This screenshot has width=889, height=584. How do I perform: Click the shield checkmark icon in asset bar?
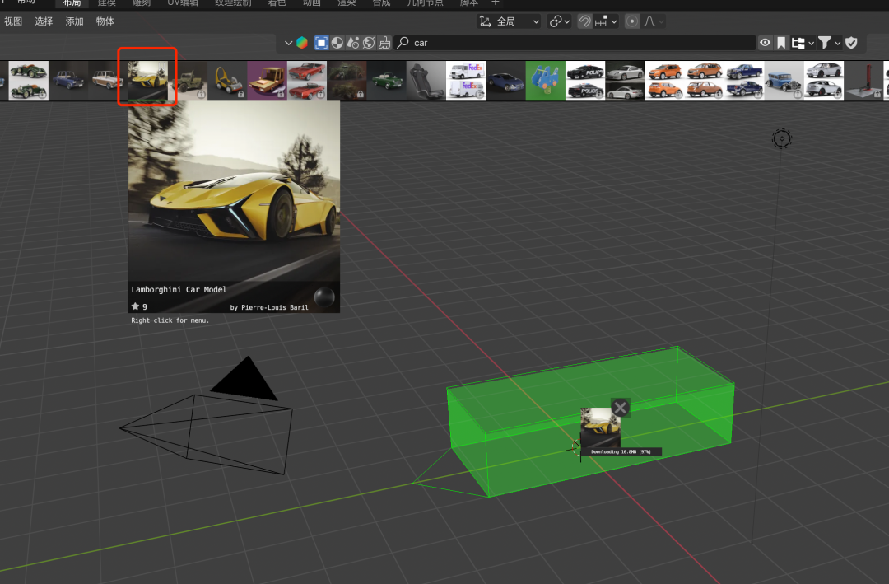(x=851, y=43)
